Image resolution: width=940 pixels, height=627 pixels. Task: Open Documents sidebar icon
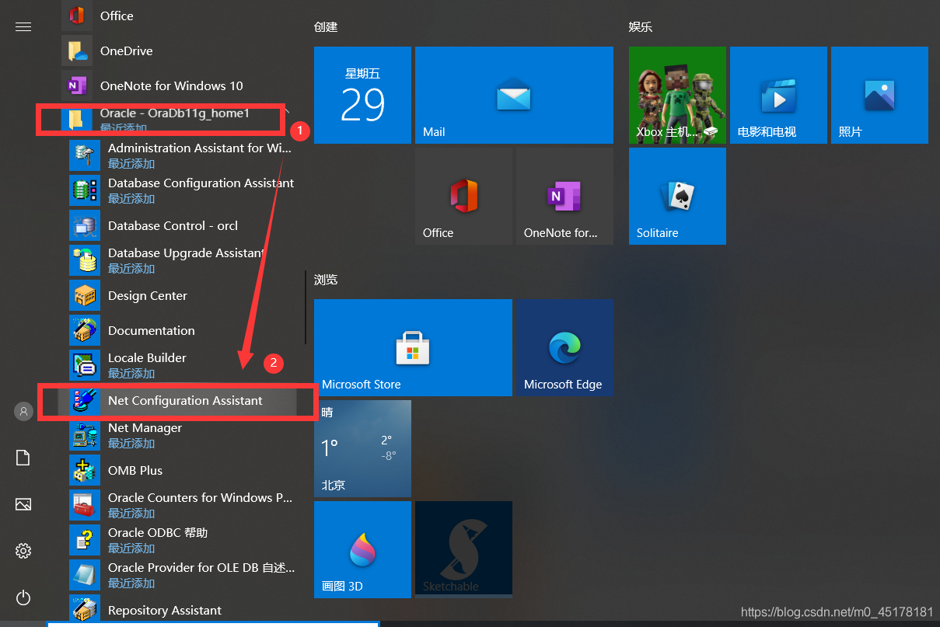23,458
